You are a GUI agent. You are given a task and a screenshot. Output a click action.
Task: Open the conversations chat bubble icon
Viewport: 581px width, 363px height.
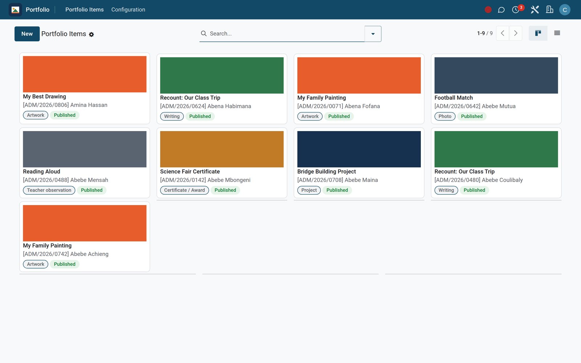(x=501, y=10)
